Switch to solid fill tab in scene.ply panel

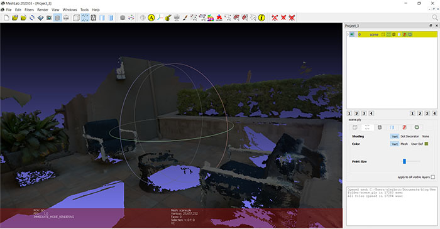tap(392, 127)
